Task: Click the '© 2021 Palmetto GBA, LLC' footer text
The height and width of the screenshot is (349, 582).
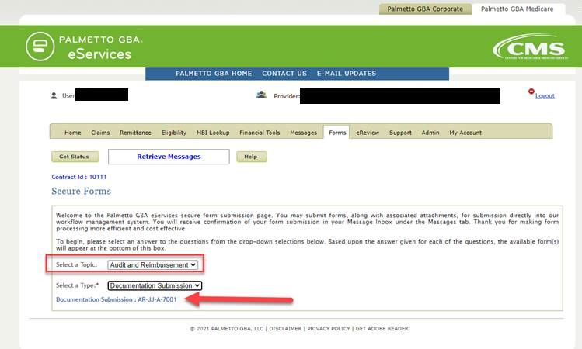Action: [x=226, y=329]
